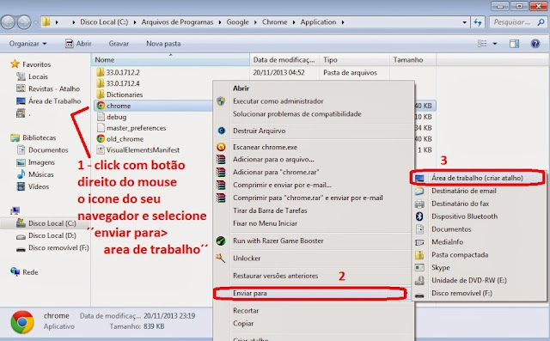Click the refresh button beside address bar

(478, 22)
